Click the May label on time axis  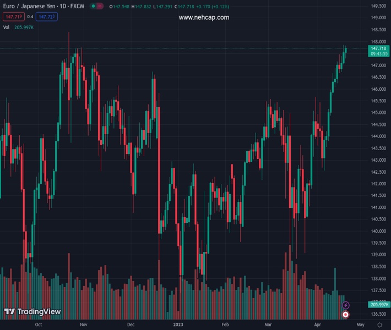(361, 324)
